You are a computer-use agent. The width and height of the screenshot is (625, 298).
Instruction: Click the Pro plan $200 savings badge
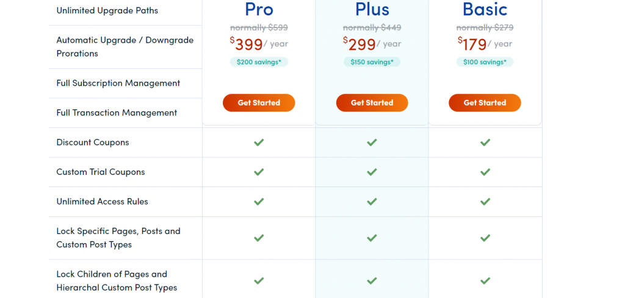pos(259,62)
